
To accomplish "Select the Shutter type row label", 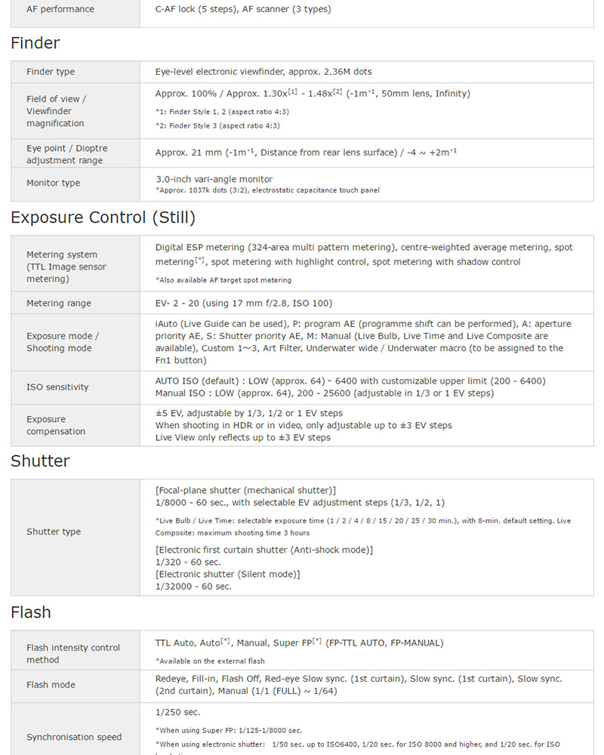I will 54,532.
